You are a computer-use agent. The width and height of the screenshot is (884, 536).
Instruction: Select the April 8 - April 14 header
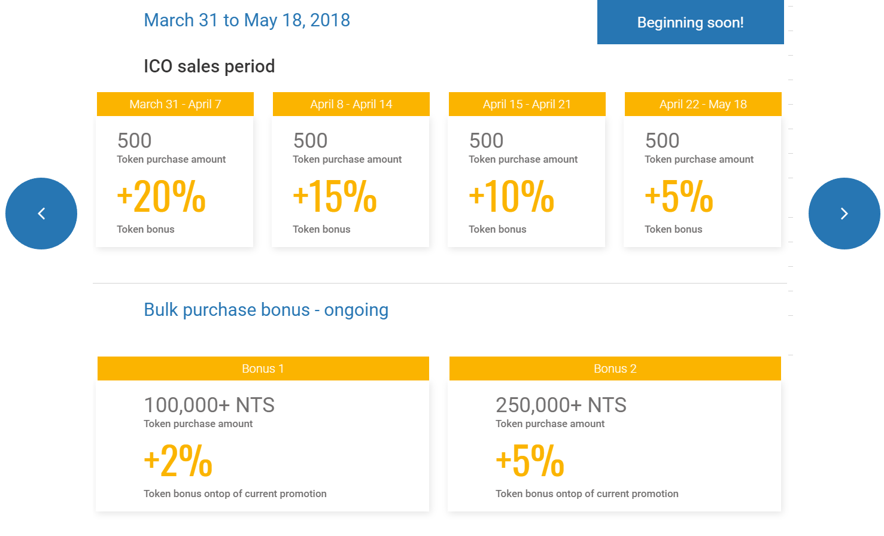click(x=351, y=104)
